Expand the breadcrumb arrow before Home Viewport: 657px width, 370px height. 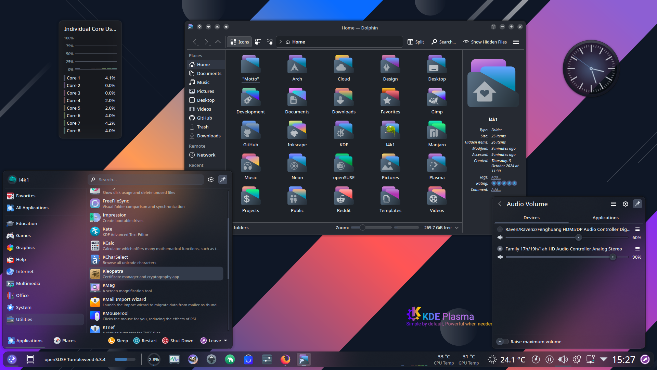point(281,42)
